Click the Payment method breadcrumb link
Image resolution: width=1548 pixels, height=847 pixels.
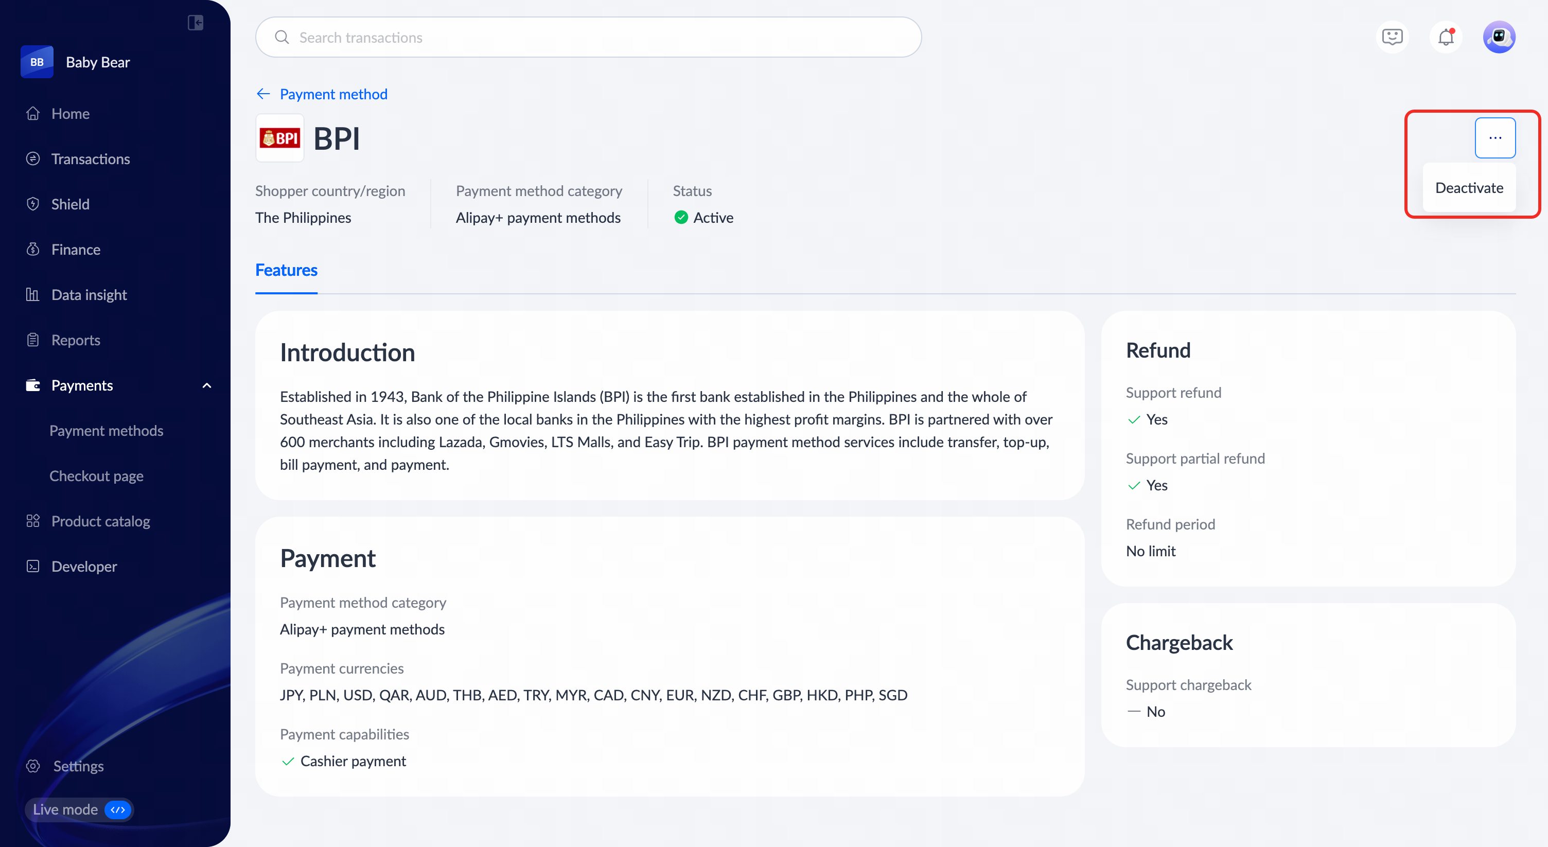pyautogui.click(x=333, y=94)
